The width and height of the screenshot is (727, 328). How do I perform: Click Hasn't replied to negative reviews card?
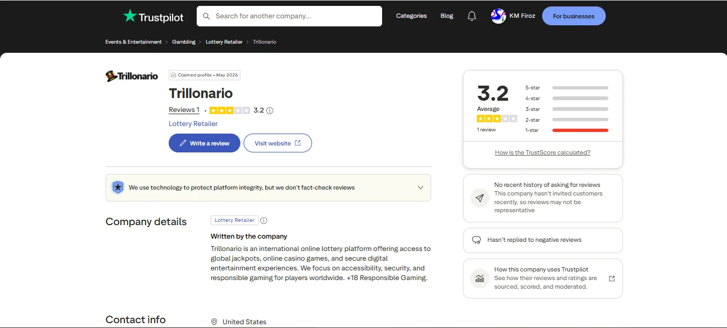(543, 240)
